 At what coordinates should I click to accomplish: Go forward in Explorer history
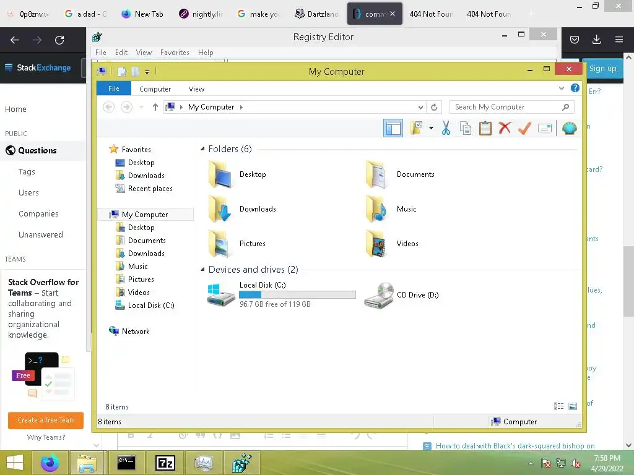tap(126, 107)
